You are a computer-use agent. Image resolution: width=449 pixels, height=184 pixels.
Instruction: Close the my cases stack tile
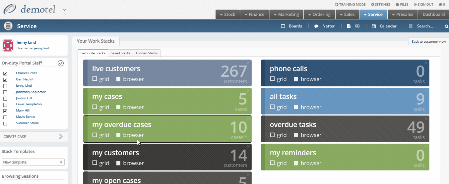point(248,91)
